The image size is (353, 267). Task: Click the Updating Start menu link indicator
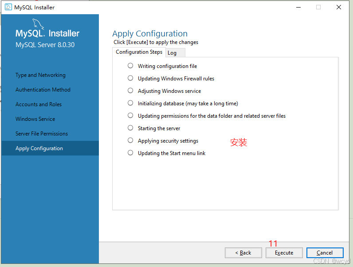tap(130, 153)
